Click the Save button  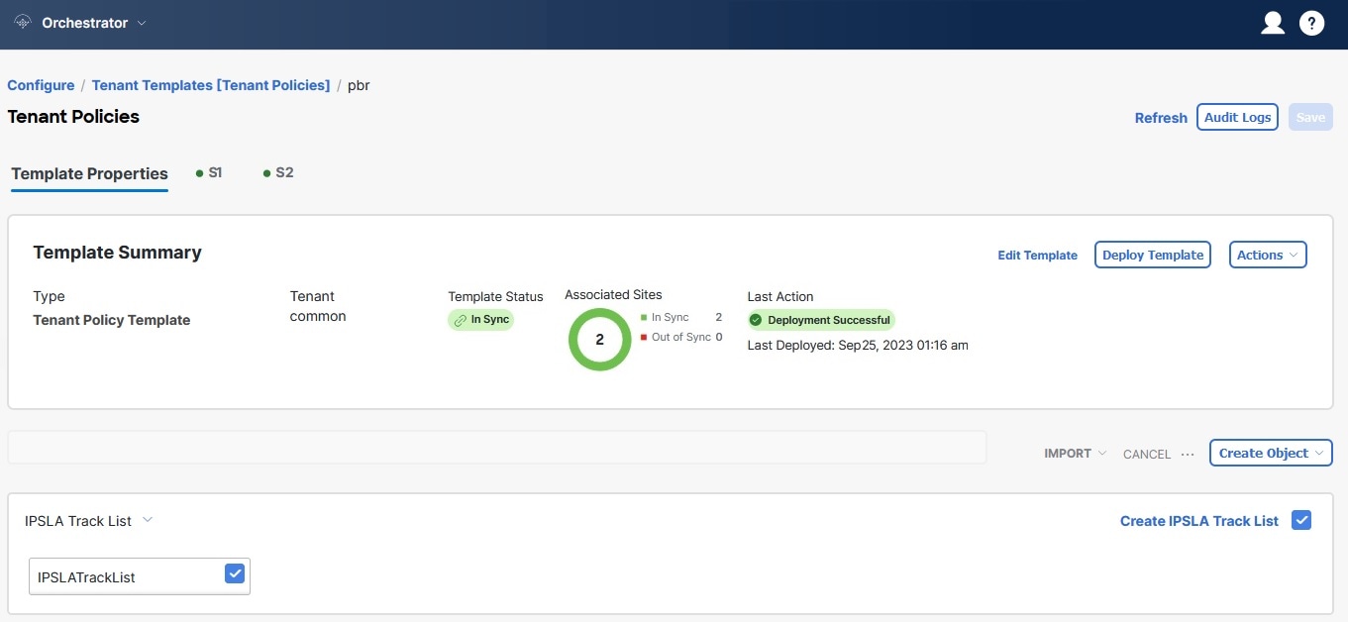coord(1310,117)
